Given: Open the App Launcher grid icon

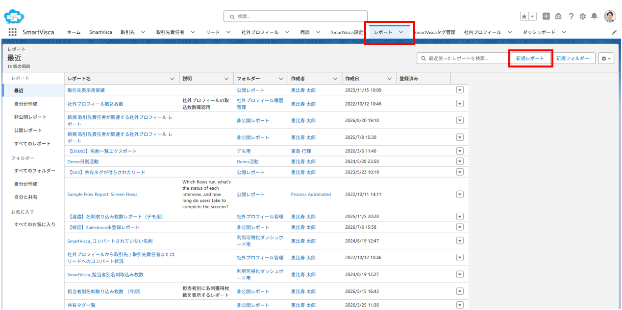Looking at the screenshot, I should pos(13,32).
